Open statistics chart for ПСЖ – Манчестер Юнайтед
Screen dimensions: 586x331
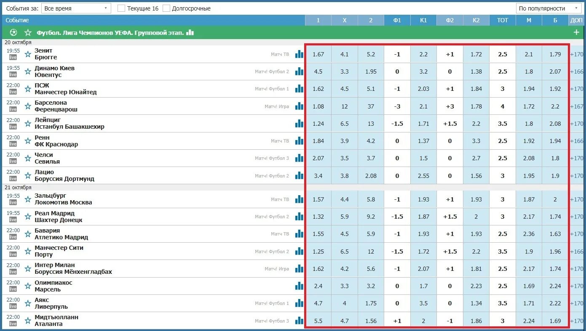(299, 89)
